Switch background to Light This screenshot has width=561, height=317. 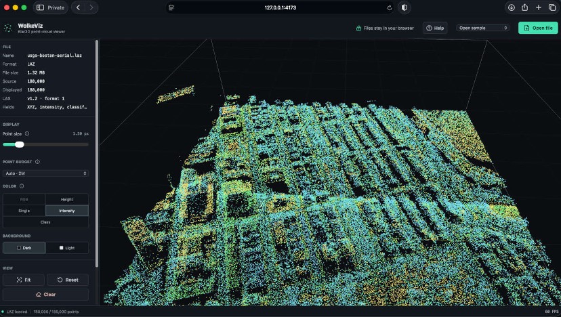click(67, 248)
